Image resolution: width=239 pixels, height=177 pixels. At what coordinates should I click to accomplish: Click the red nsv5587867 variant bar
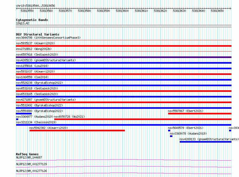click(200, 114)
